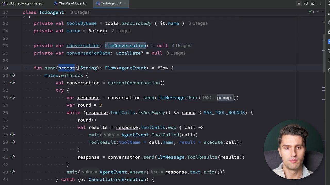Screen dimensions: 330x185
Task: Click the suspend call gutter icon on line 30
Action: pos(13,75)
